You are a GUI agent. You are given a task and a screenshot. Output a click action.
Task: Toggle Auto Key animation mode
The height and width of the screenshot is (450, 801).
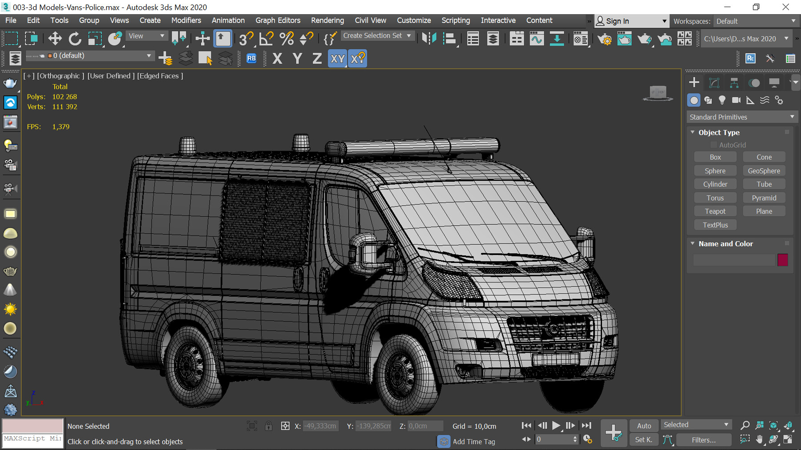point(643,425)
